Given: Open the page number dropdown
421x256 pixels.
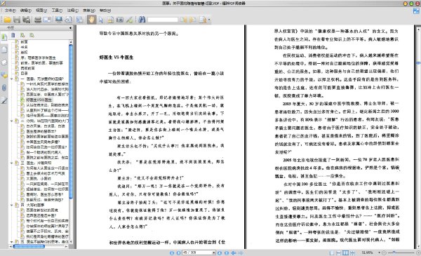Looking at the screenshot, I should click(214, 252).
